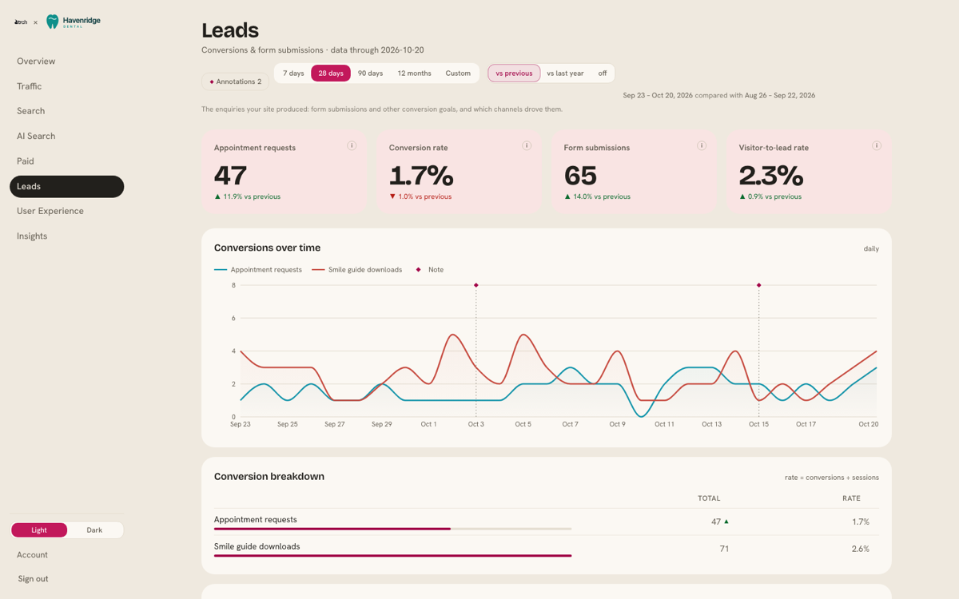
Task: Open info icon on Appointment requests card
Action: click(x=352, y=146)
